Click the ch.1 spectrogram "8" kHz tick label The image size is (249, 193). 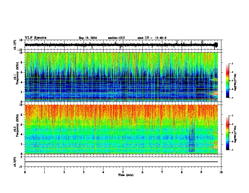click(x=22, y=62)
